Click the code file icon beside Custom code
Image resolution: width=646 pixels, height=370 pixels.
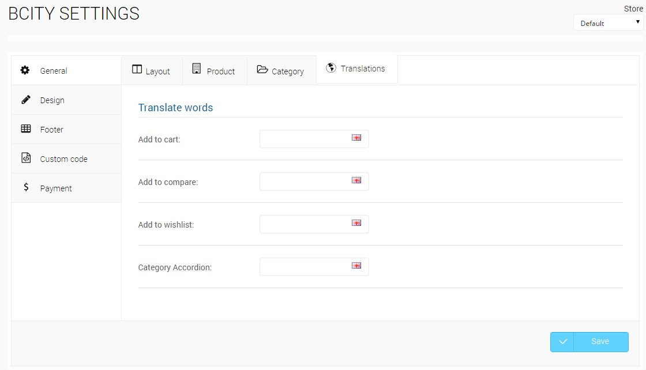pyautogui.click(x=25, y=158)
